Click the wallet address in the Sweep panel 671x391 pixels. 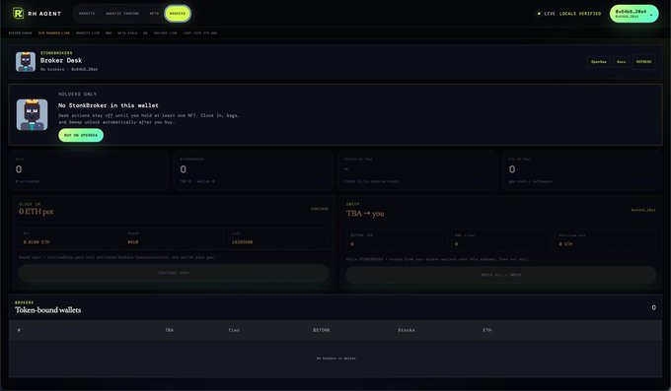(x=643, y=210)
